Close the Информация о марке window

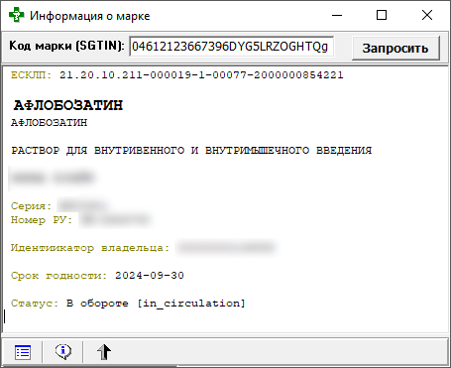pyautogui.click(x=427, y=15)
